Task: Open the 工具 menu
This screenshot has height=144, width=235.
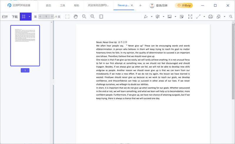Action: coord(63,6)
